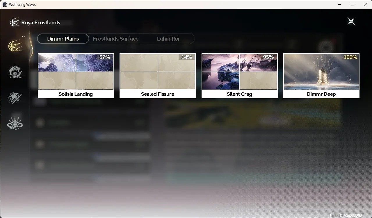Minimize the Wuthering Waves window

pyautogui.click(x=339, y=4)
